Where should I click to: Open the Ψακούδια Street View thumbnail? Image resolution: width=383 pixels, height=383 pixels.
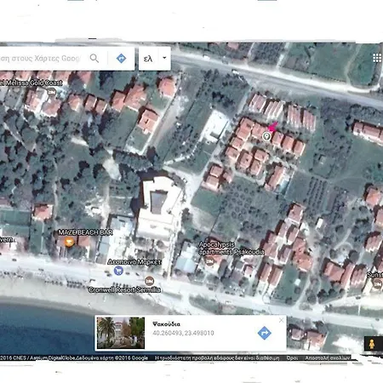click(121, 333)
